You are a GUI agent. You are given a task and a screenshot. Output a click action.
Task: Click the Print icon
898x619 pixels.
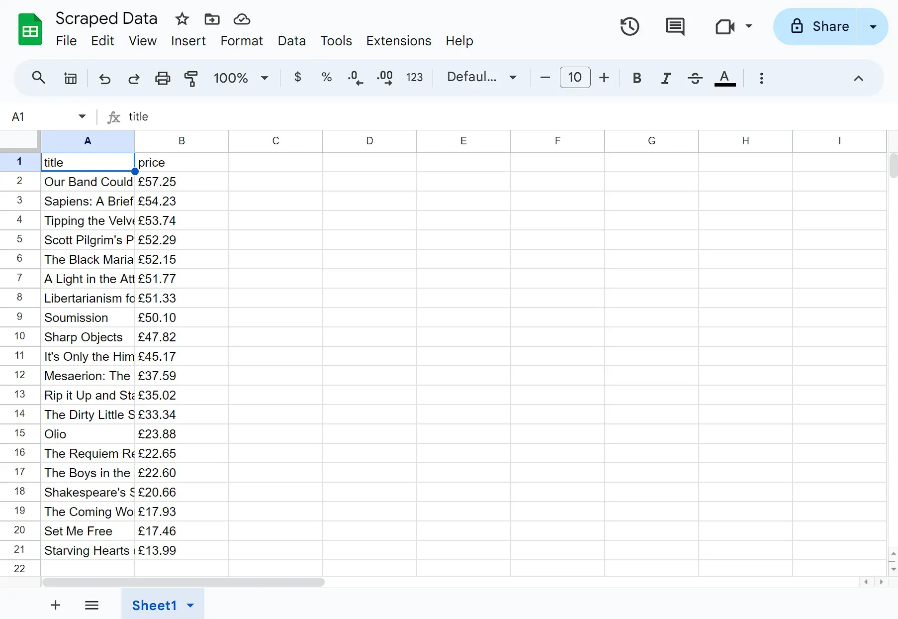click(163, 78)
